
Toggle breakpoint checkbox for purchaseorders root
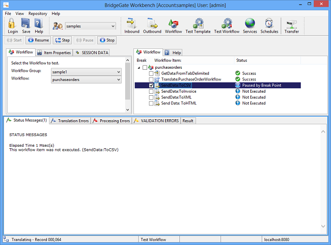[145, 67]
